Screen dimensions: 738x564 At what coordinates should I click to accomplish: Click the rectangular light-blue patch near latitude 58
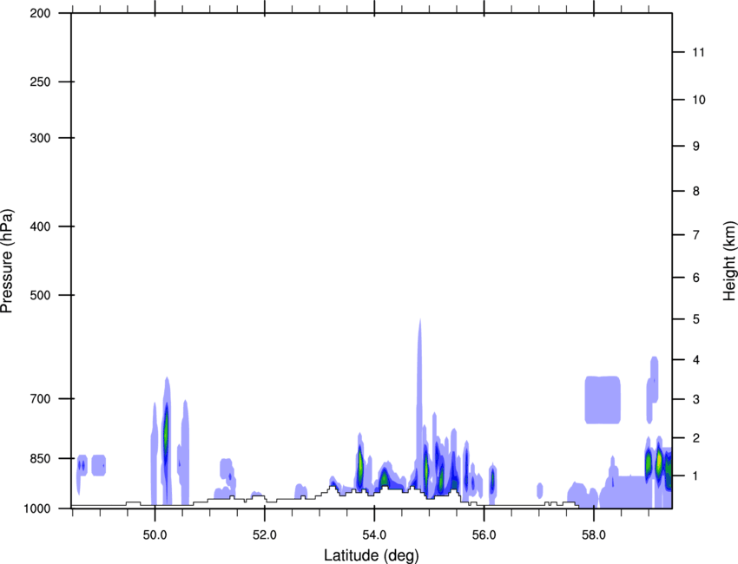point(603,400)
